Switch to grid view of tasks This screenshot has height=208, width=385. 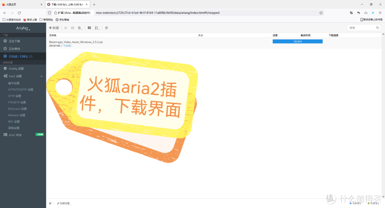tap(89, 27)
